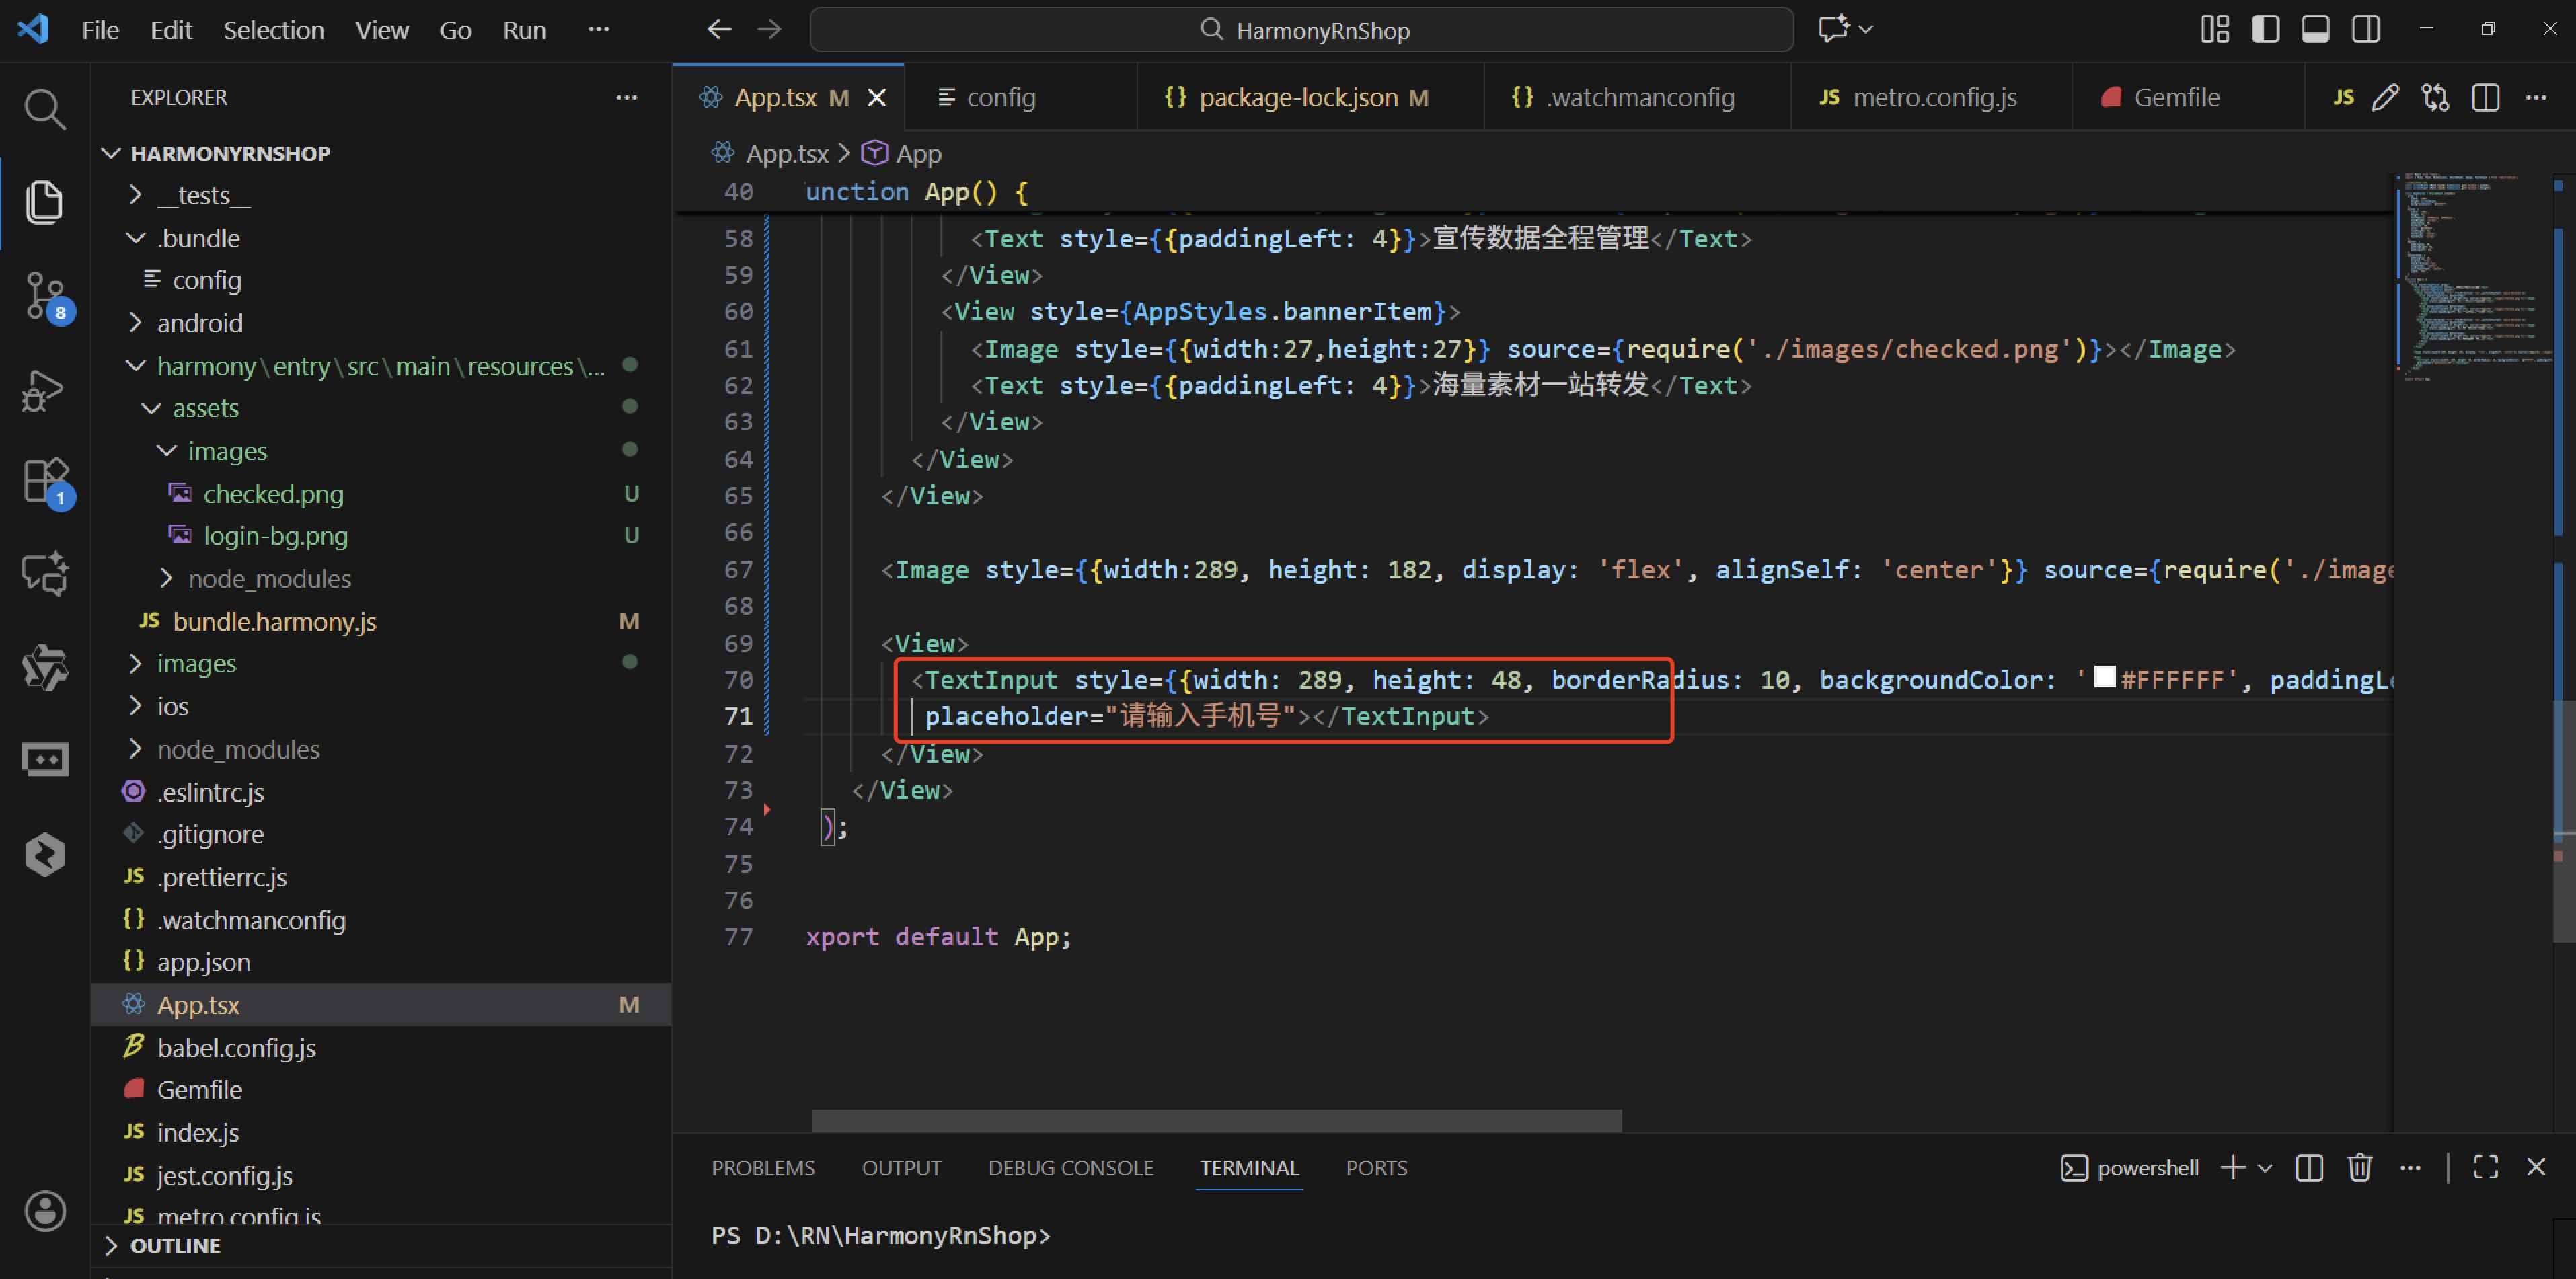This screenshot has width=2576, height=1279.
Task: Click the HarmonyRnShop command center search box
Action: 1300,30
